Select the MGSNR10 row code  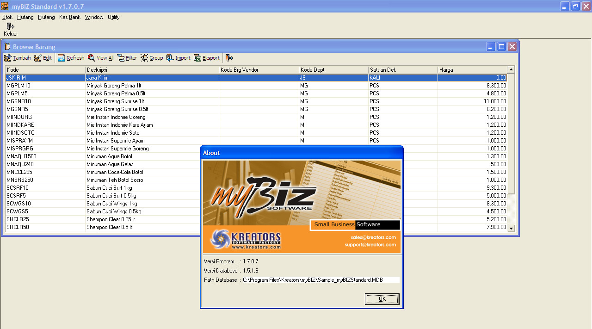coord(45,101)
